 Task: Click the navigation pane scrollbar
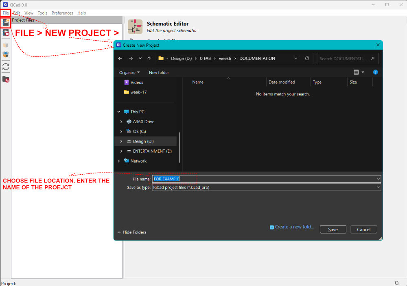pyautogui.click(x=179, y=147)
